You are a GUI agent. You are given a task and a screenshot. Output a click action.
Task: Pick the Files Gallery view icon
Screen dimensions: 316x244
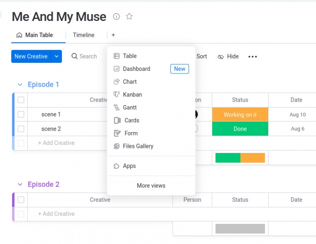tap(117, 146)
